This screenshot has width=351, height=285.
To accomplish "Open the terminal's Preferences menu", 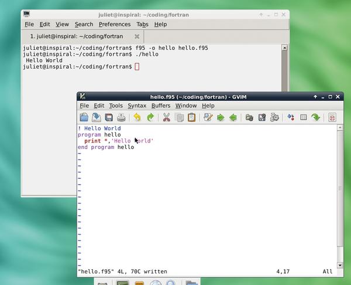I will (x=115, y=24).
